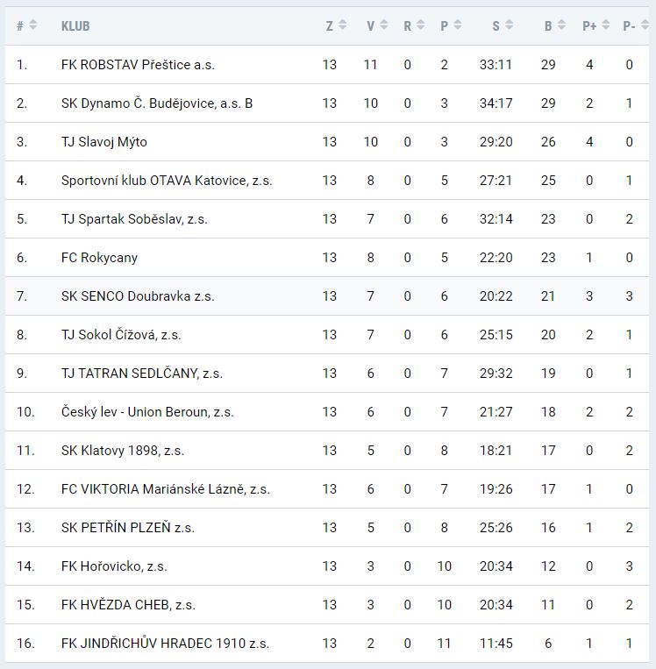
Task: Open SK Dynamo Č. Budějovice B club
Action: (157, 103)
